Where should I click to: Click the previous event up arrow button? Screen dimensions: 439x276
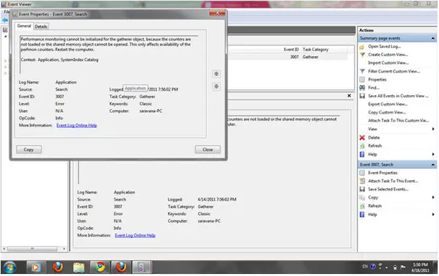[x=216, y=74]
